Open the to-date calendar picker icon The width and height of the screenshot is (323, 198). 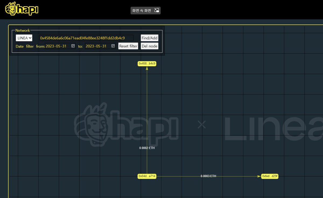[113, 46]
